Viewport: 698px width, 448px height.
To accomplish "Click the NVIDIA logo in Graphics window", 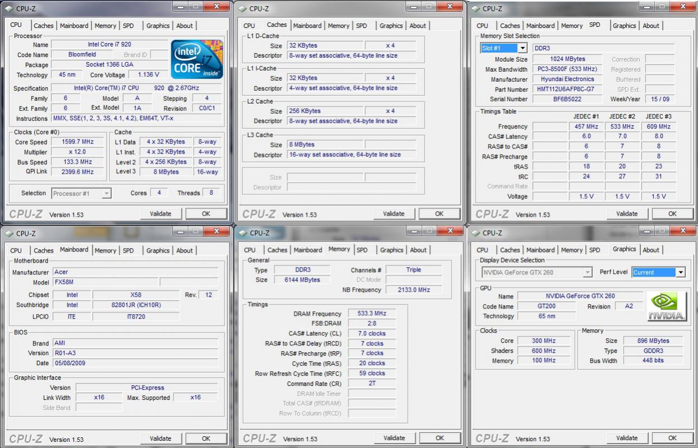I will 667,306.
